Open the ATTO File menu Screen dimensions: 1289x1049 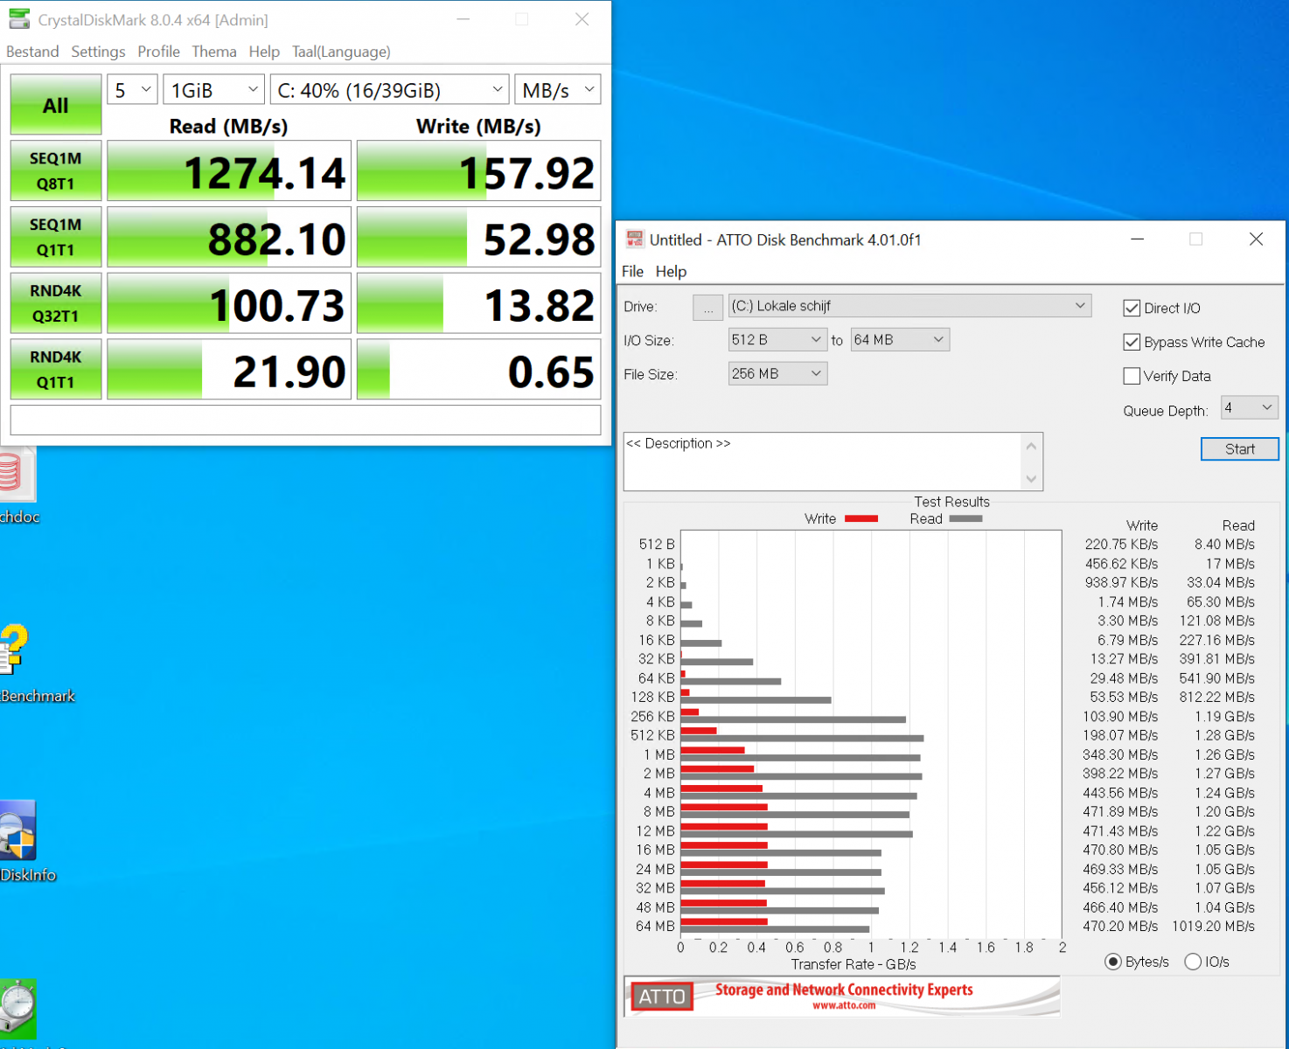tap(632, 272)
